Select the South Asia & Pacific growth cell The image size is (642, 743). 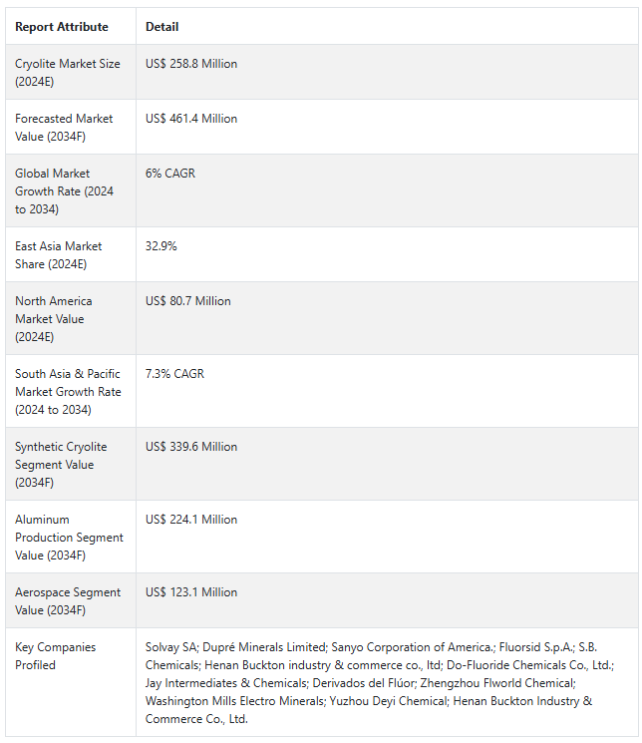(68, 392)
